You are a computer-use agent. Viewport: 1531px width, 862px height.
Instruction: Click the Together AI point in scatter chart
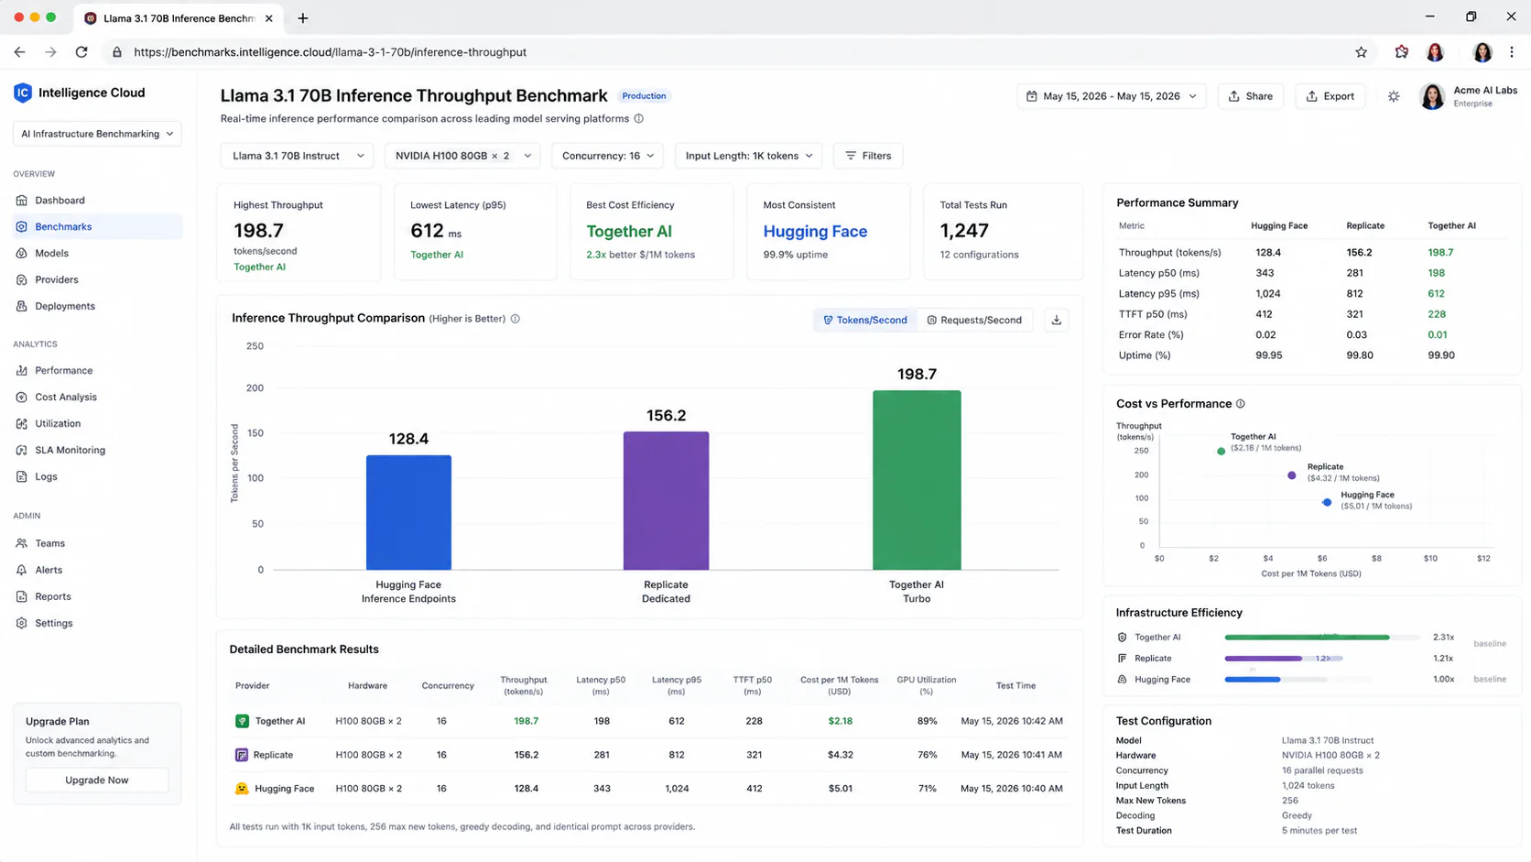pyautogui.click(x=1221, y=452)
